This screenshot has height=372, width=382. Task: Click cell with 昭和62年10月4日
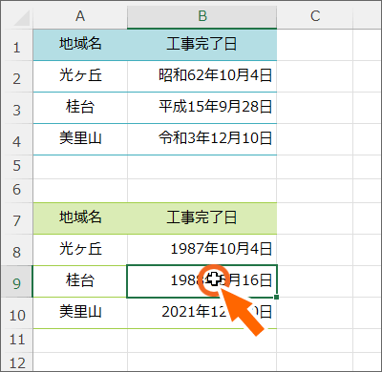pos(202,76)
